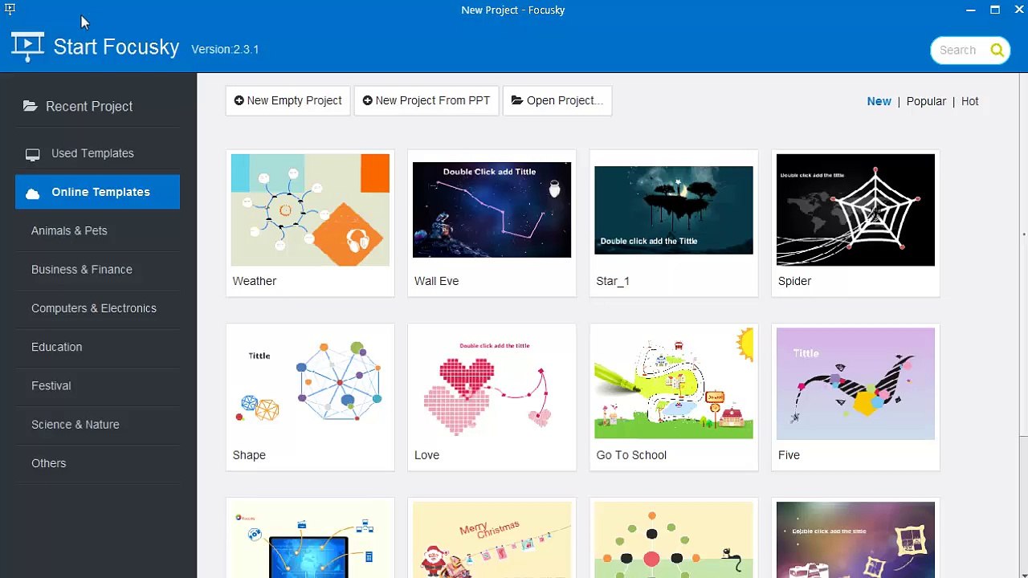1028x578 pixels.
Task: Select the Go To School template thumbnail
Action: 674,384
